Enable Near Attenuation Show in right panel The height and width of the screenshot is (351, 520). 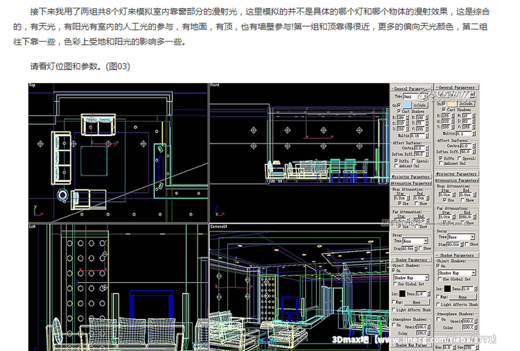(462, 200)
